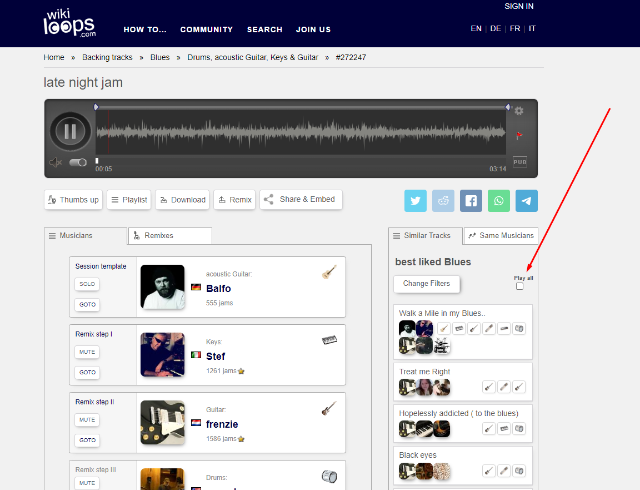
Task: Open musician Stef's profile link
Action: pyautogui.click(x=216, y=357)
